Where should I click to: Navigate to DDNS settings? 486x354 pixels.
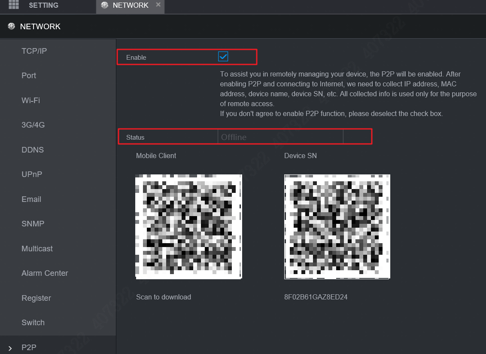[33, 150]
